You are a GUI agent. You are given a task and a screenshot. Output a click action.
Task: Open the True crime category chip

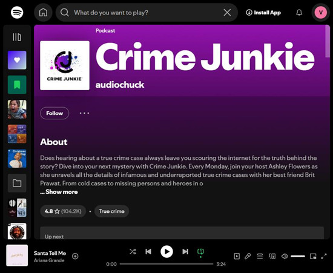112,211
